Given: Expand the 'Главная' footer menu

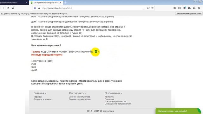Looking at the screenshot, I should (x=40, y=93).
